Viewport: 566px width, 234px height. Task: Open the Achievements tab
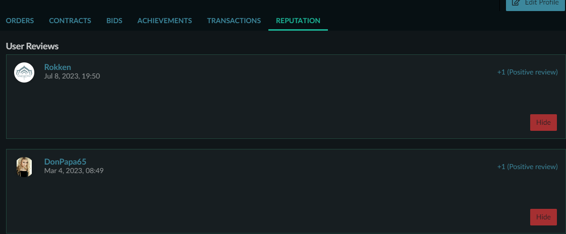point(164,21)
